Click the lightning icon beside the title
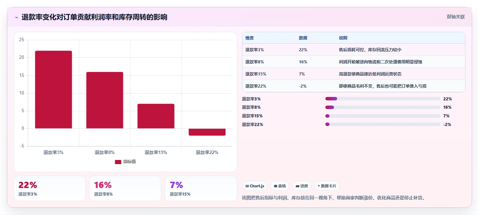Screen dimensions: 479x215 (x=17, y=17)
